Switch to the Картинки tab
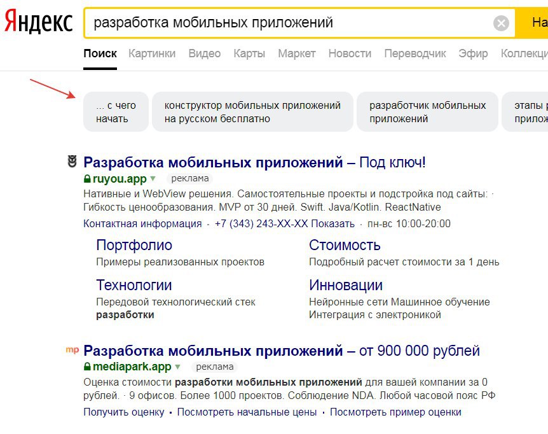Screen dimensions: 548x434 (x=152, y=53)
